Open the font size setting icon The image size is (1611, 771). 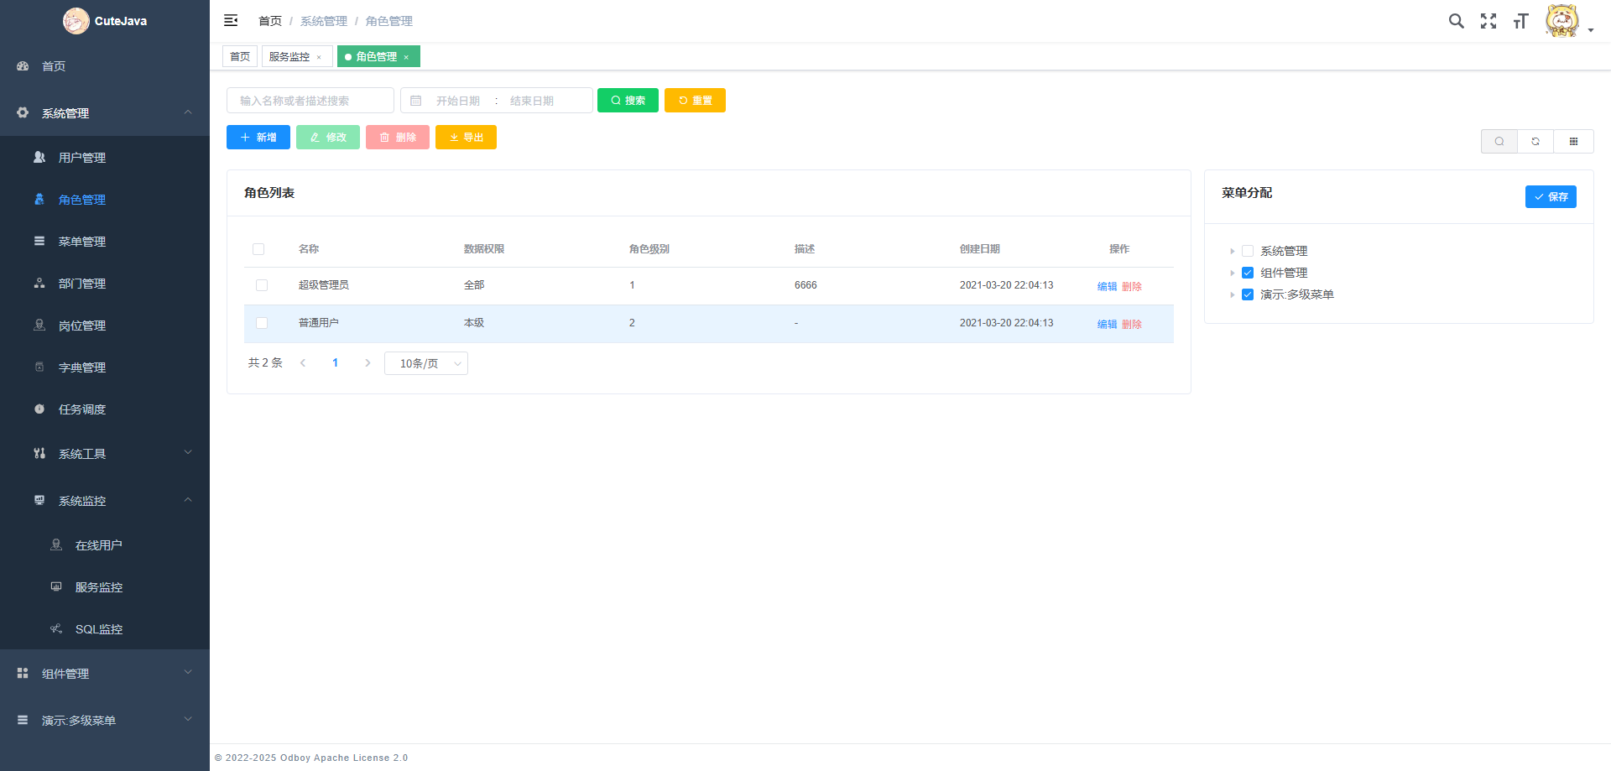point(1520,21)
